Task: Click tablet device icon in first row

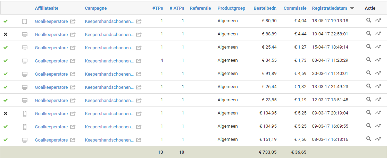Action: point(24,22)
